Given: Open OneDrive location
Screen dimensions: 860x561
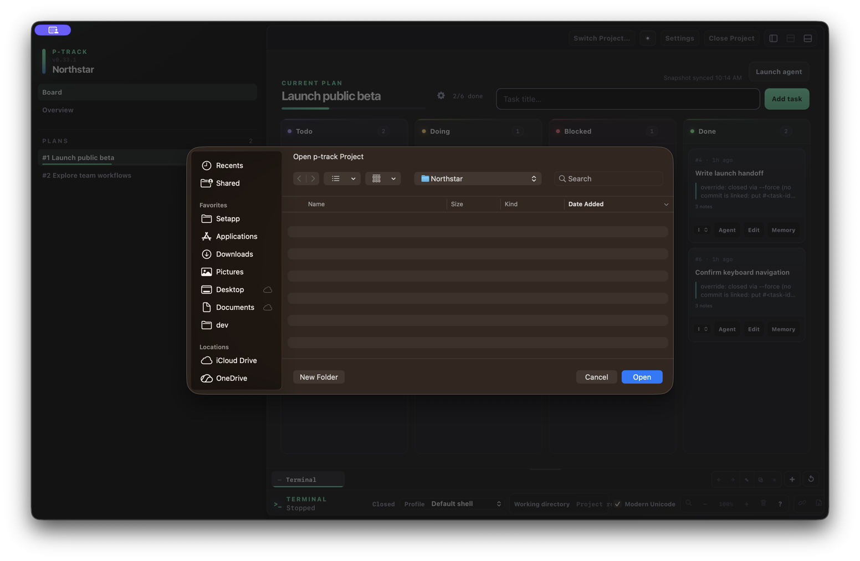Looking at the screenshot, I should [236, 378].
